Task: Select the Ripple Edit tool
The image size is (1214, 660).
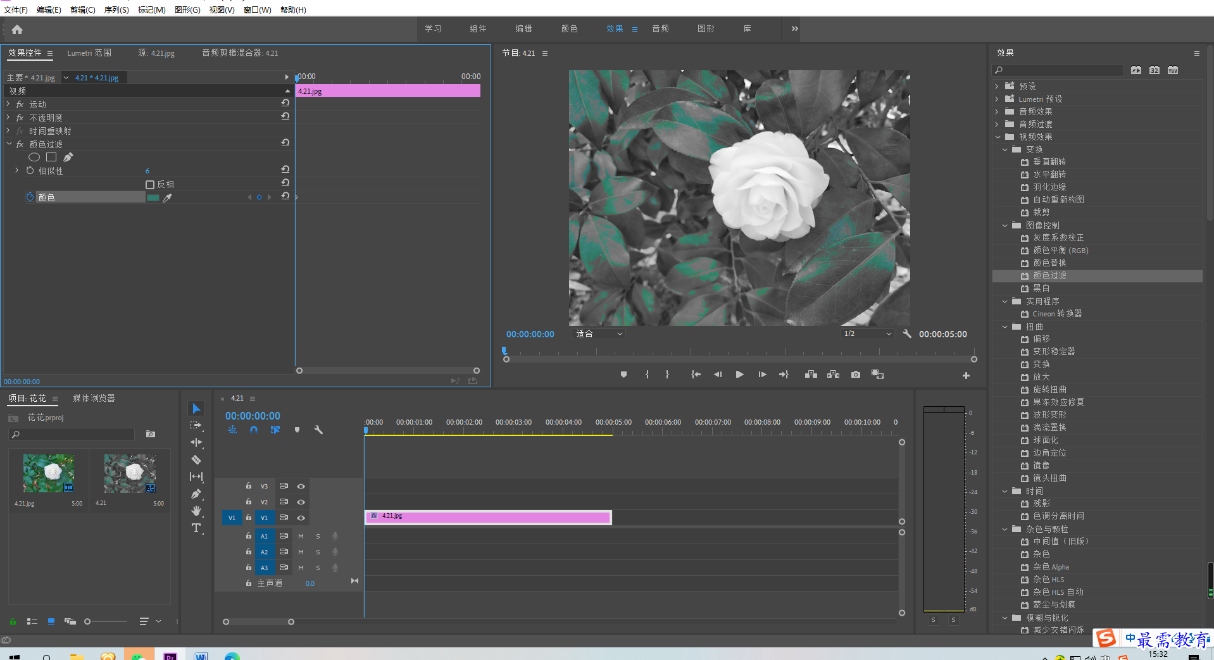Action: [x=196, y=442]
